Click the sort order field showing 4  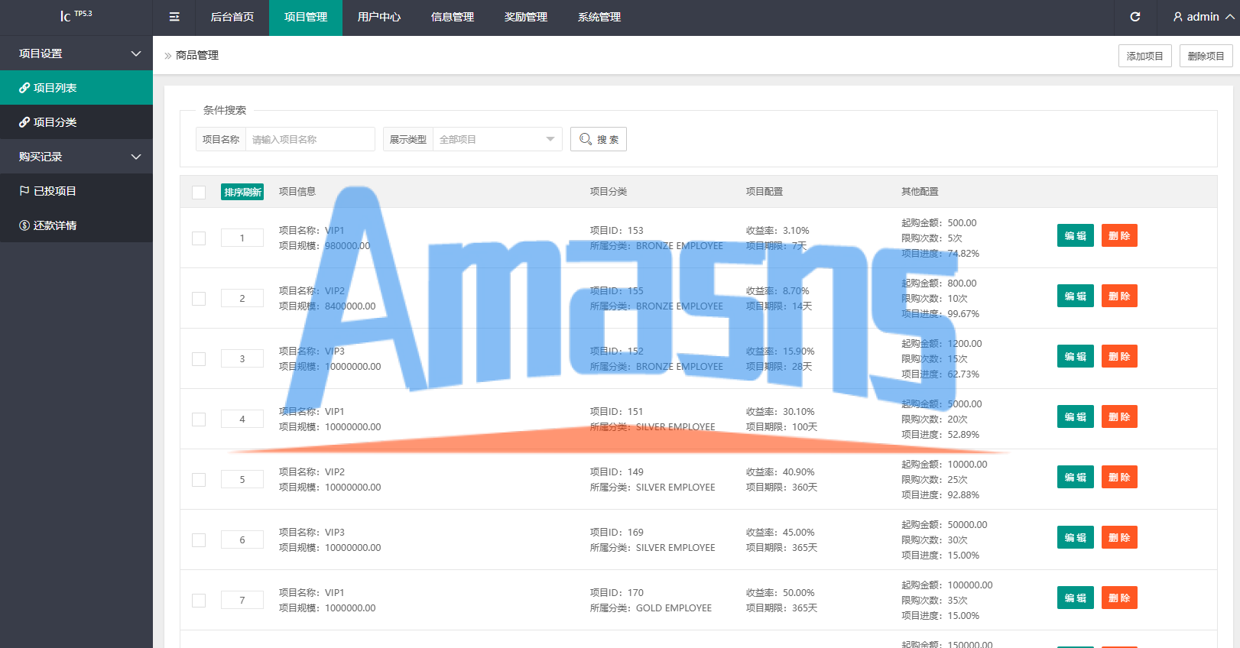(242, 419)
